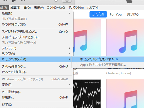Screen dimensions: 144x108
Task: Click the Born in the Echoes album cover
Action: [87, 94]
